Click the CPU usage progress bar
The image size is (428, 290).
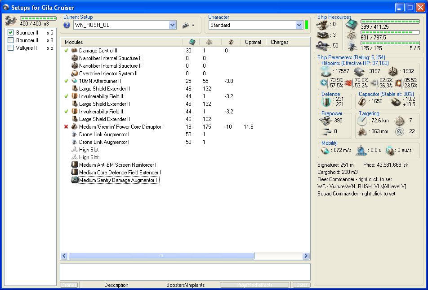coord(390,22)
